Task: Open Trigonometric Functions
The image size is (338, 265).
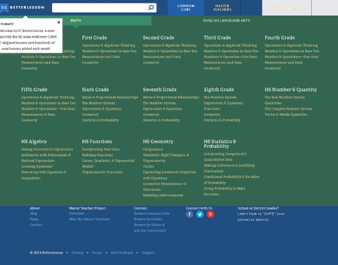Action: point(102,172)
